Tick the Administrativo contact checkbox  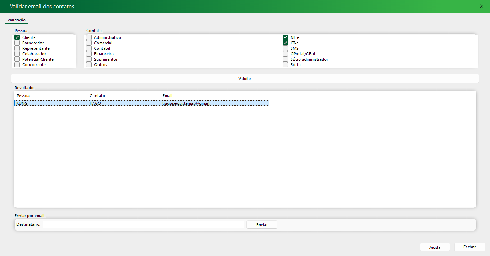(89, 37)
